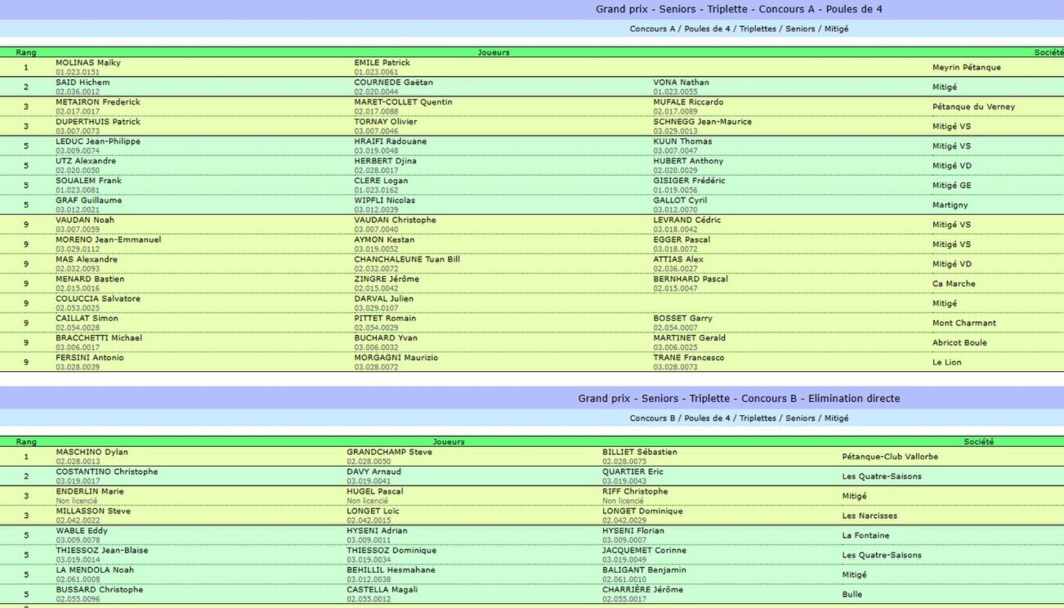Click the Pétanque du Verney club
Screen dimensions: 1064x608
tap(973, 107)
